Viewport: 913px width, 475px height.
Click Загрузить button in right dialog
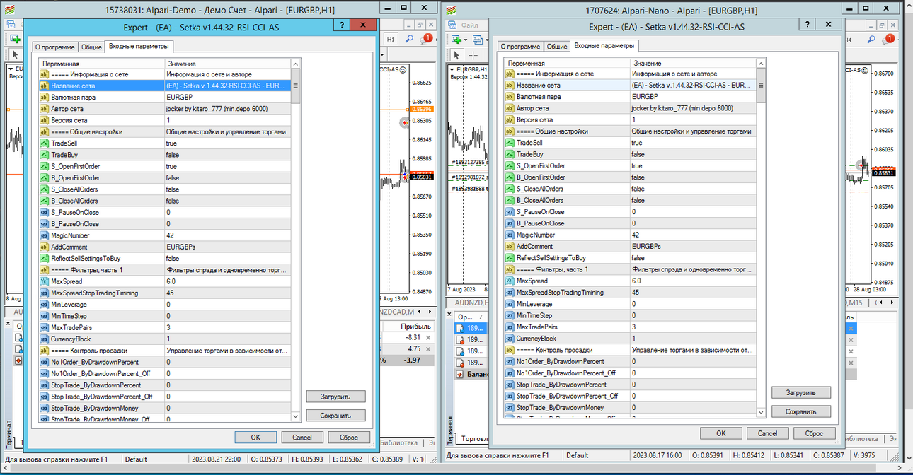coord(801,392)
